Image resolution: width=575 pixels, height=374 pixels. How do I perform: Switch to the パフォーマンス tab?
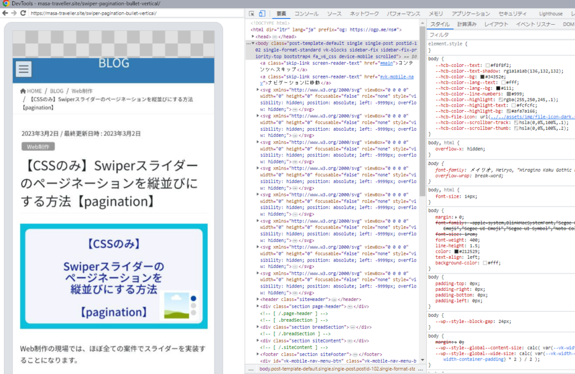click(403, 13)
